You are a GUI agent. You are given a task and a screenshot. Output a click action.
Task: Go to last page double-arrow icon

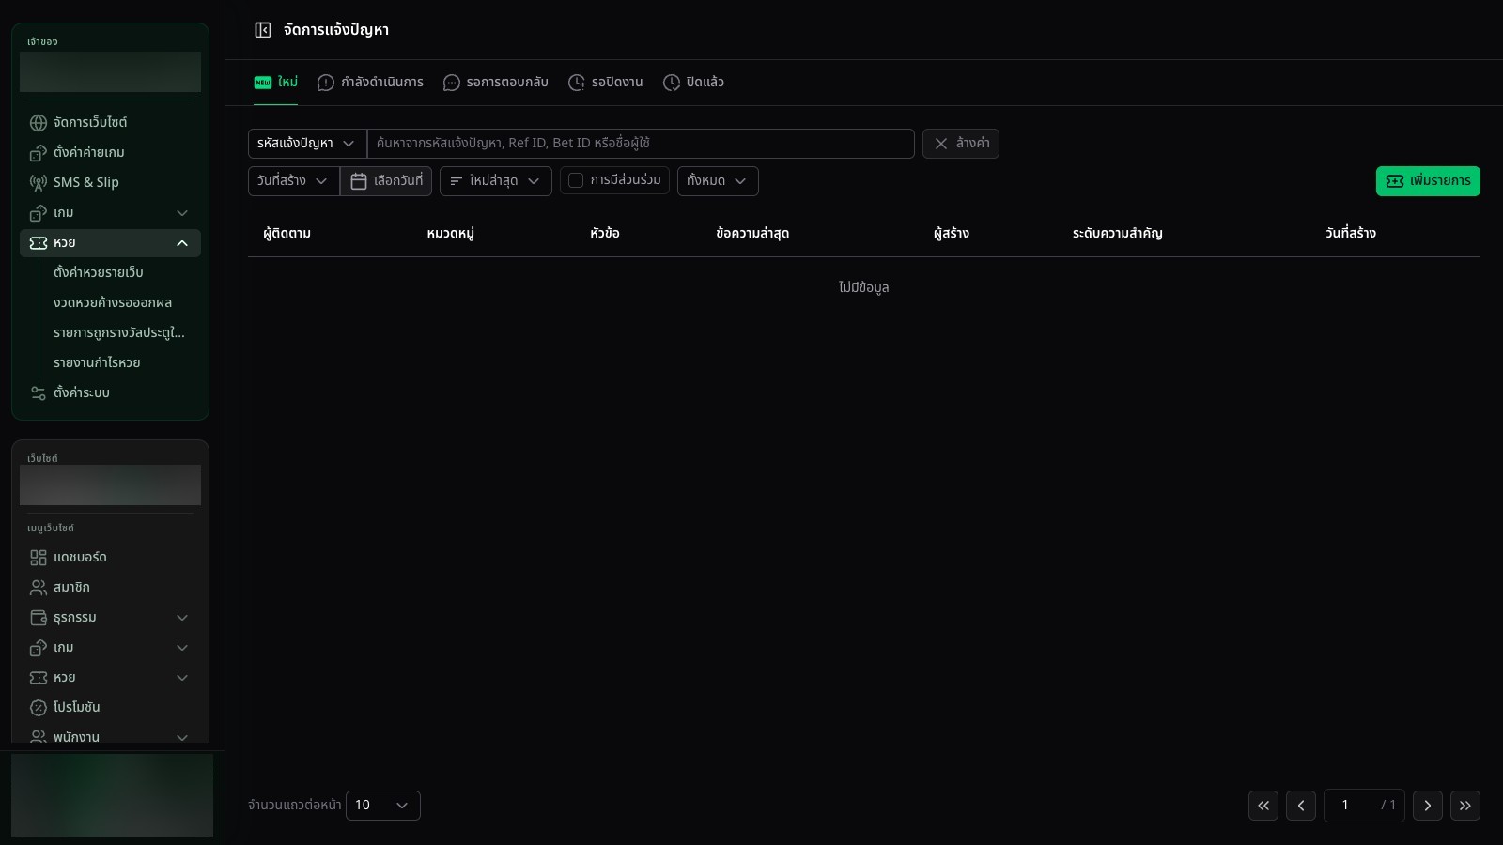point(1465,806)
